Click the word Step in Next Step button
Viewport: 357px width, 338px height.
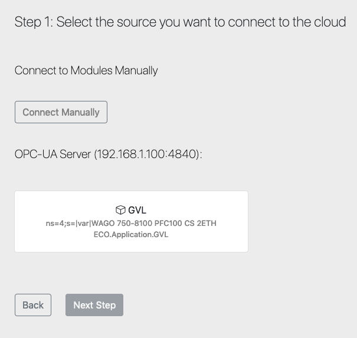coord(106,305)
